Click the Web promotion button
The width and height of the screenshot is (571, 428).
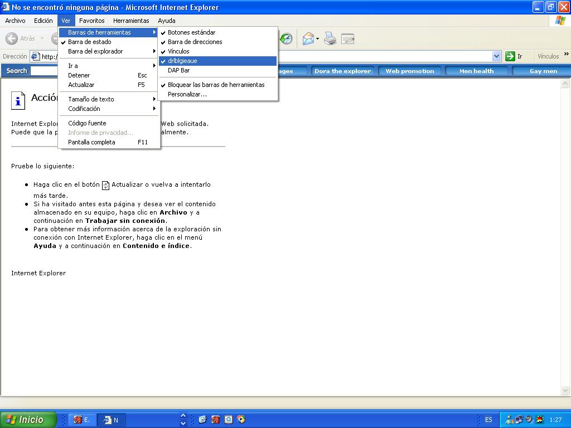[x=410, y=71]
